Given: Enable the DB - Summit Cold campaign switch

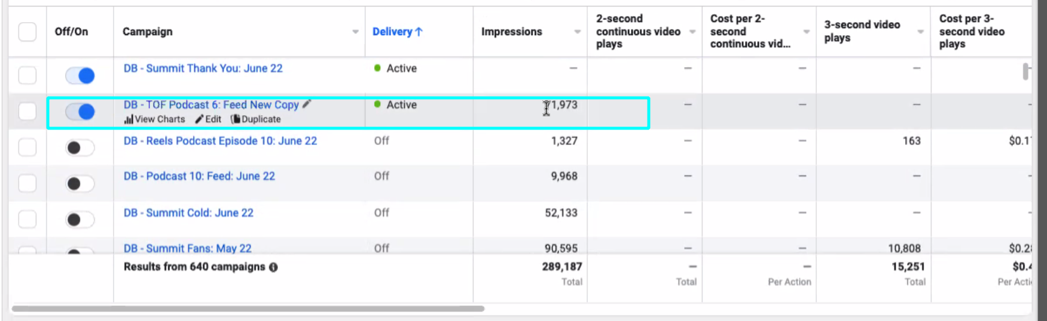Looking at the screenshot, I should pos(80,220).
